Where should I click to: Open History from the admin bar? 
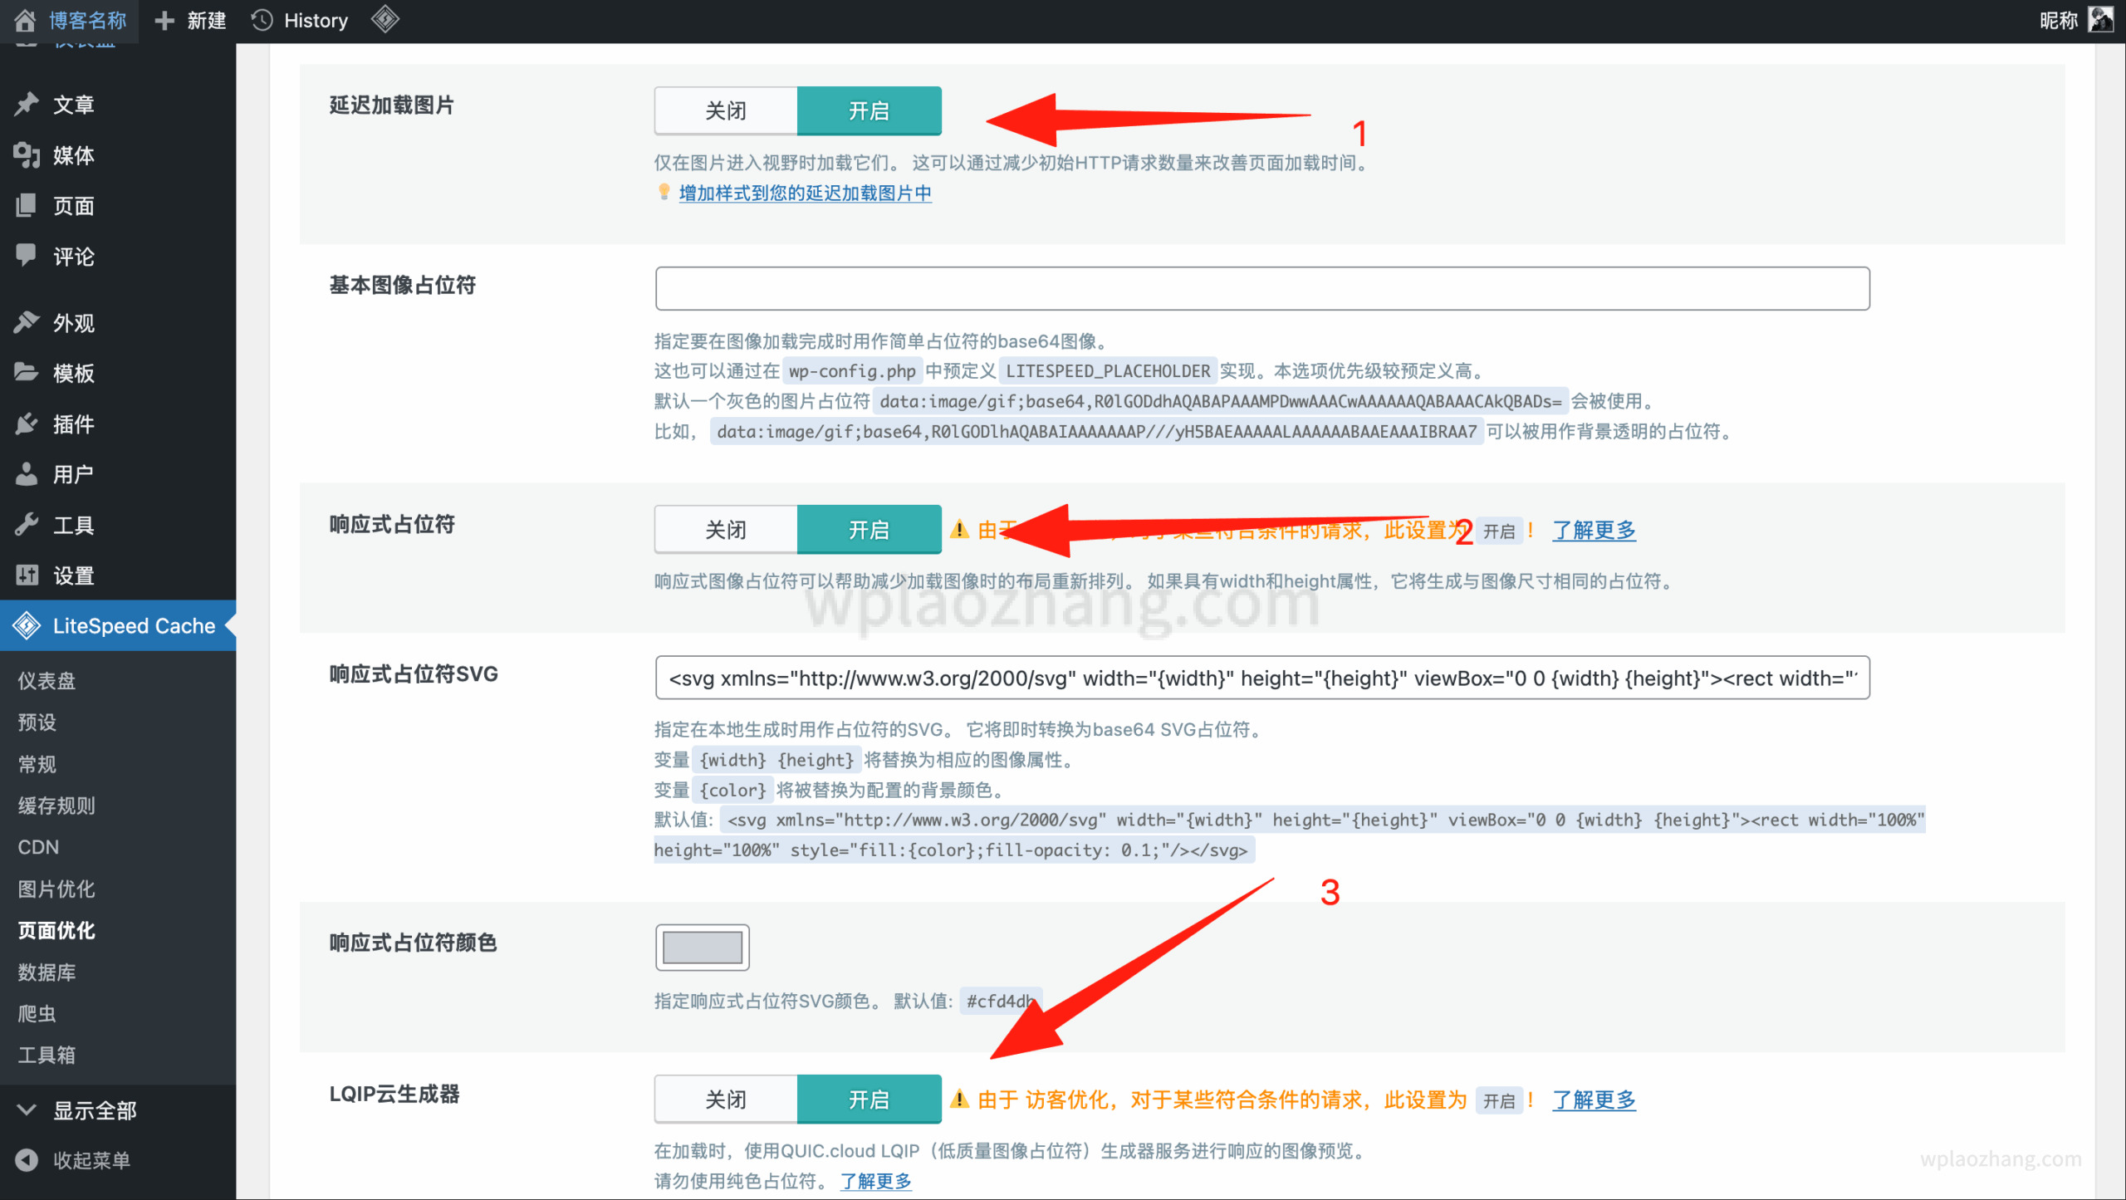coord(300,20)
